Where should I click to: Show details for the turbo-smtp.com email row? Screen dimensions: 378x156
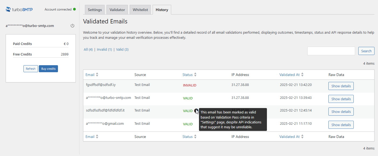(x=341, y=99)
